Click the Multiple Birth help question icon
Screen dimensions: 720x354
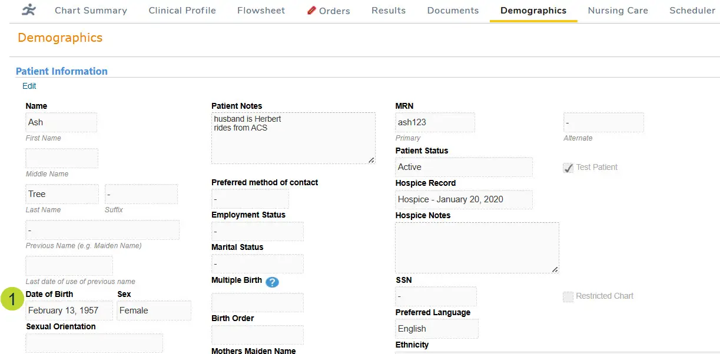271,282
